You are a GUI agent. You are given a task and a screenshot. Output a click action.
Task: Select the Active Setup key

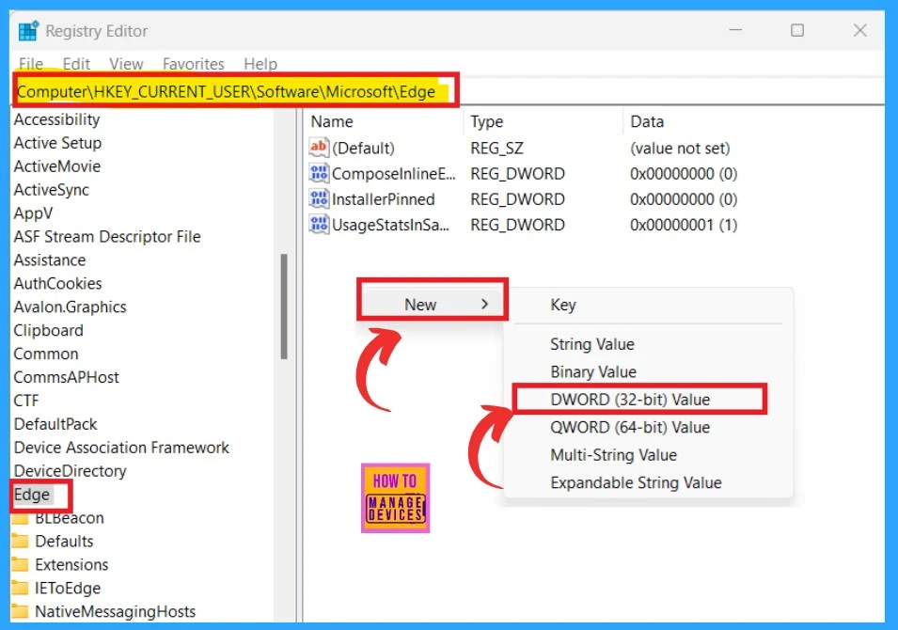tap(57, 143)
